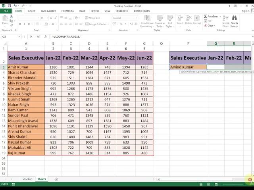Switch to Page Layout view in status bar

click(x=209, y=184)
